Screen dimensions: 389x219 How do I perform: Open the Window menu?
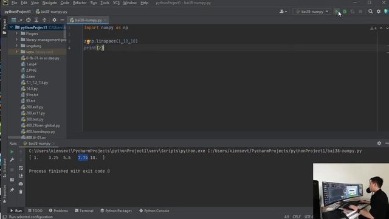point(129,3)
